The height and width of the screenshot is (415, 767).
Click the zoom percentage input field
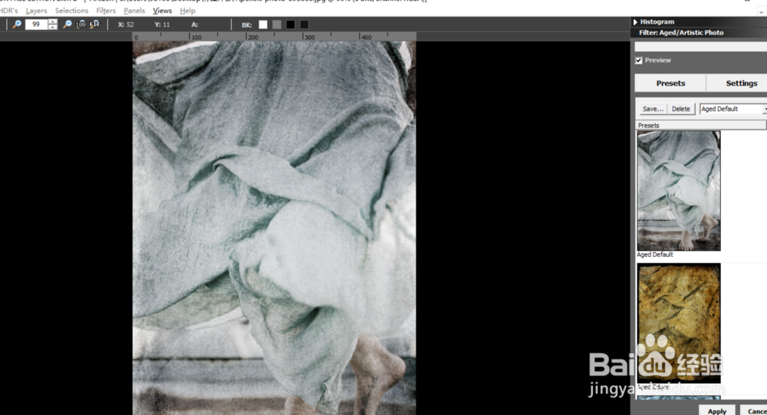pos(36,24)
